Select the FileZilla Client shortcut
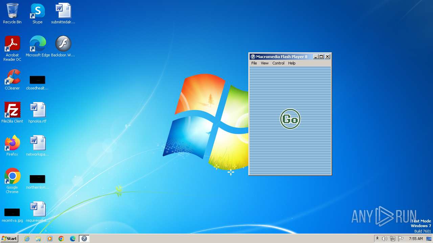The width and height of the screenshot is (433, 243). tap(12, 113)
